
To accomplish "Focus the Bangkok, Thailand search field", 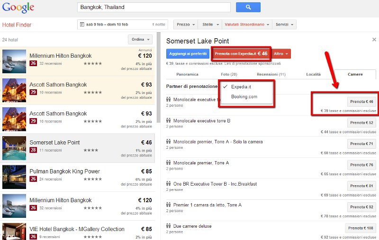I will pos(154,7).
